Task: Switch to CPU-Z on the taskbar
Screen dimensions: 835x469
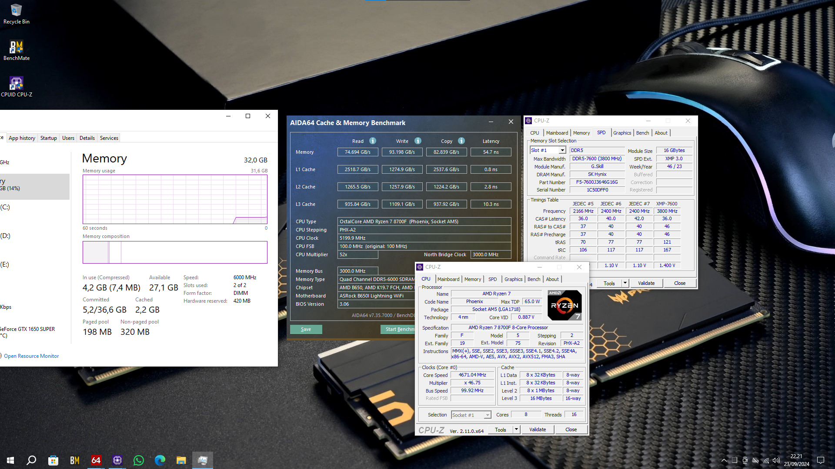Action: point(117,460)
